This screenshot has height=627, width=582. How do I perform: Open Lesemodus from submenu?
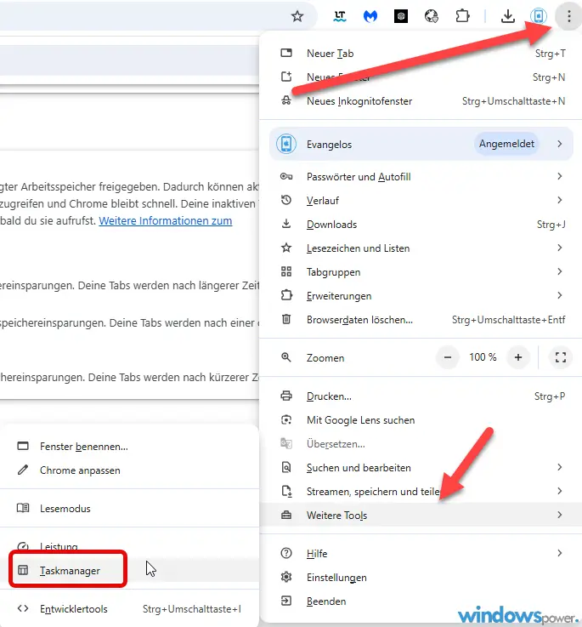click(x=129, y=509)
